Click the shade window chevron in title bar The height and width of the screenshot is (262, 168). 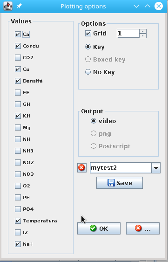coord(136,7)
